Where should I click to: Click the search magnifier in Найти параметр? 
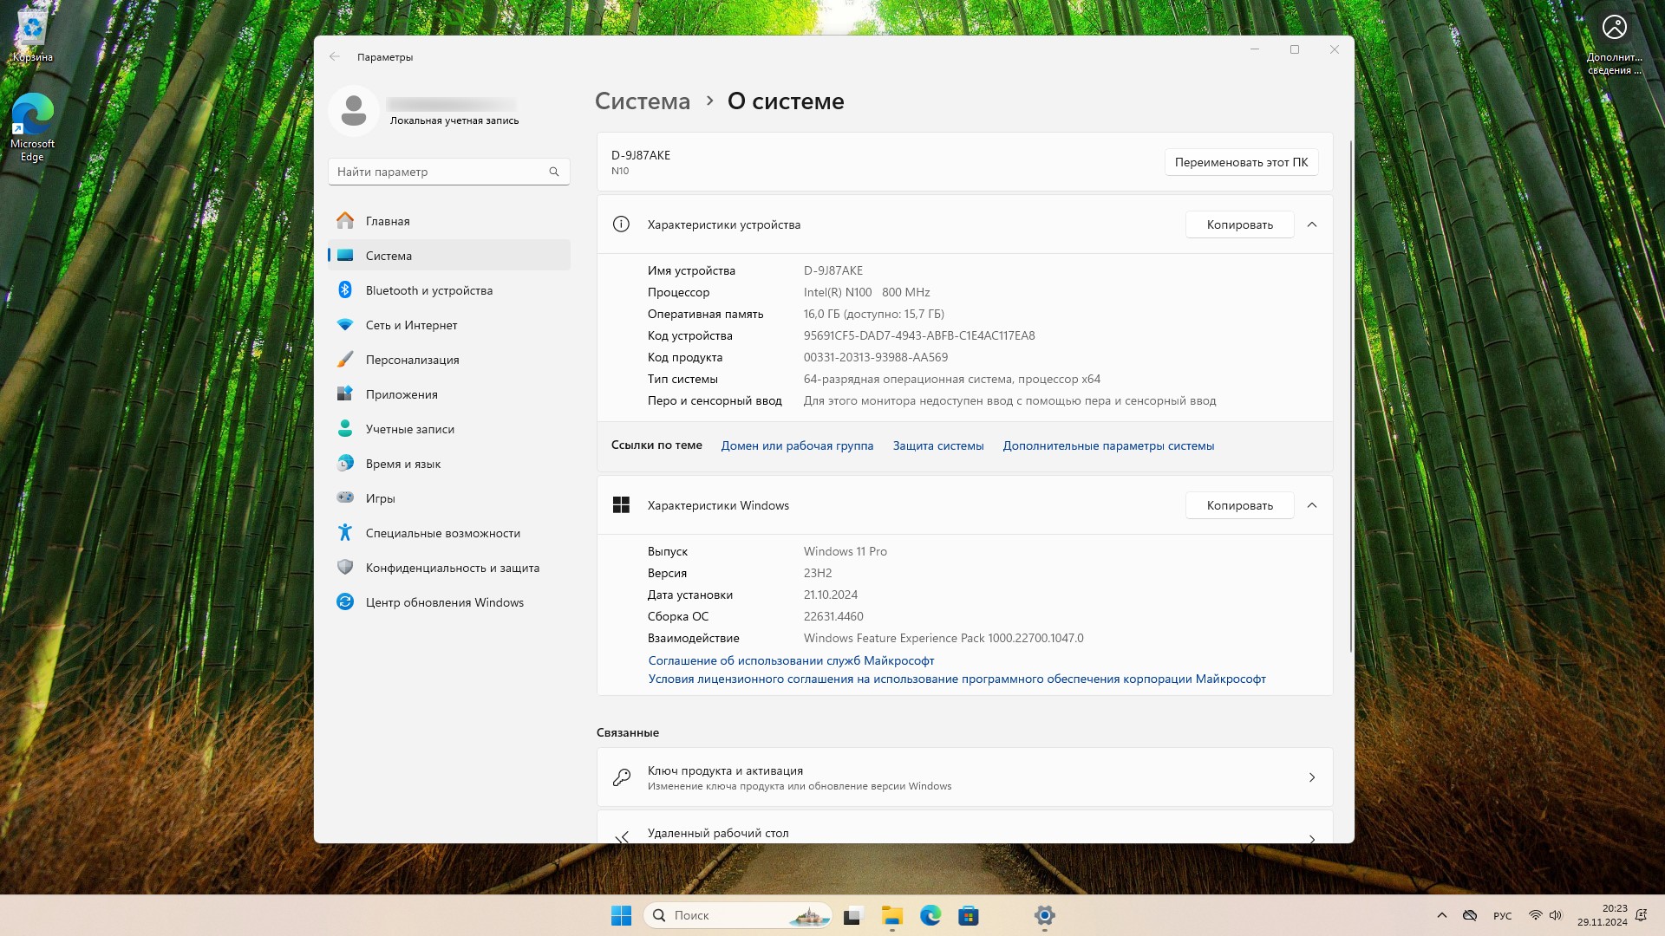tap(554, 172)
